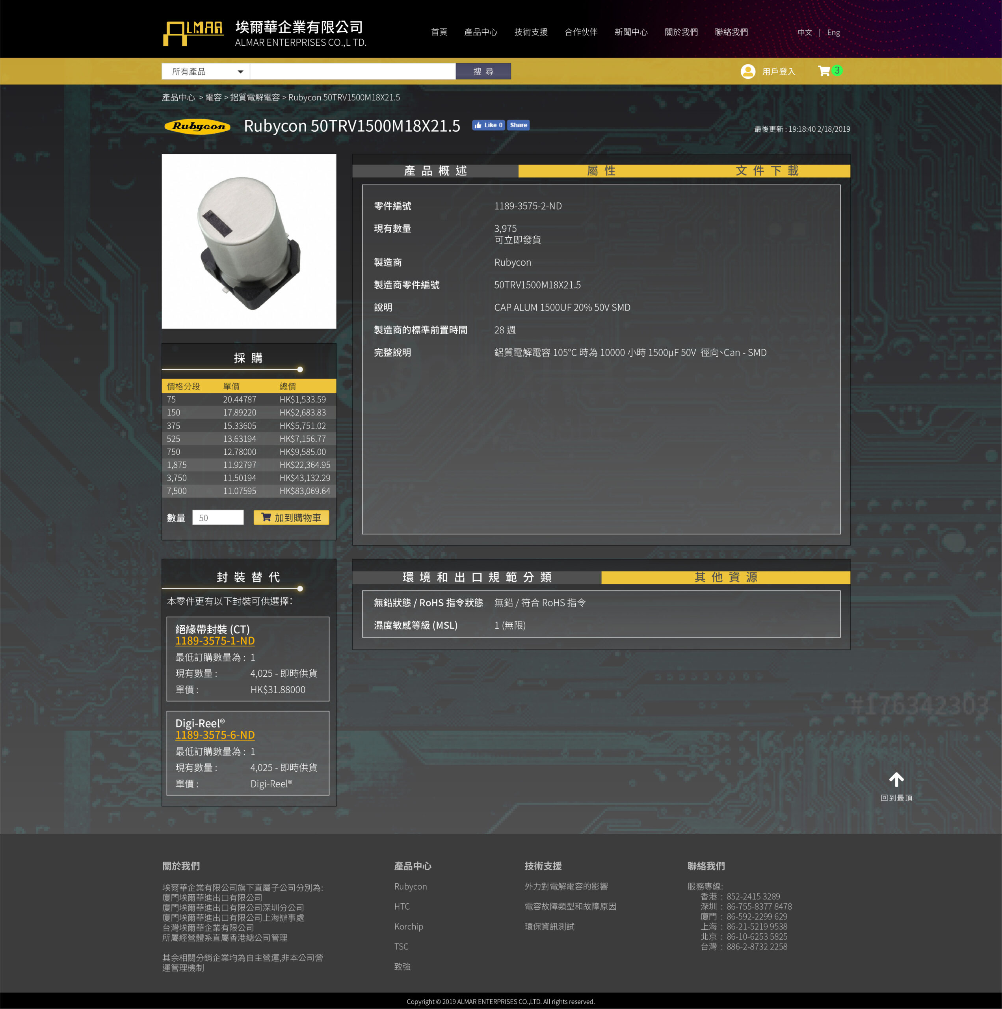1002x1009 pixels.
Task: Switch language to Eng
Action: pos(834,32)
